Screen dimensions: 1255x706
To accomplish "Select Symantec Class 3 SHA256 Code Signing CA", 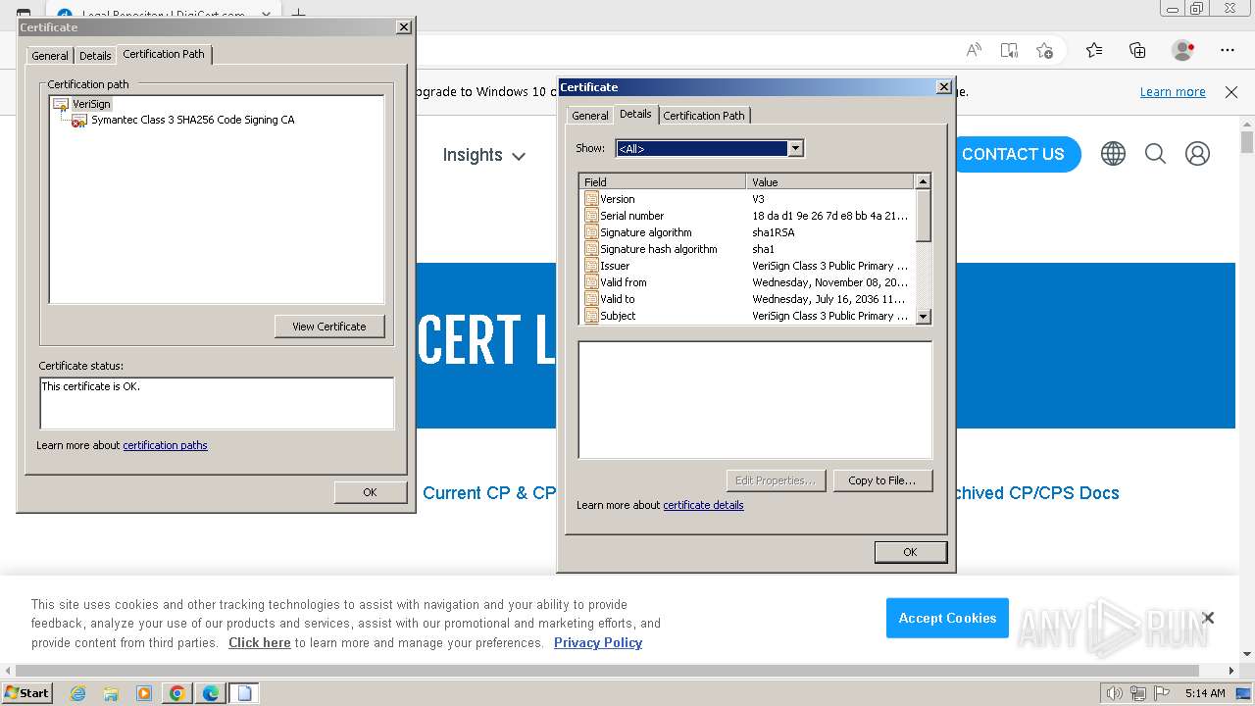I will tap(192, 120).
